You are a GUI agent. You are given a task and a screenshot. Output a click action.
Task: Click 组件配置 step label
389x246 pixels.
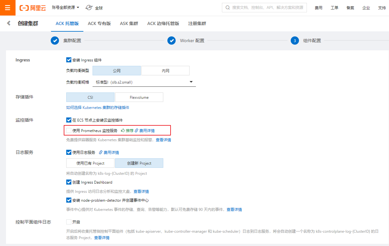(312, 41)
